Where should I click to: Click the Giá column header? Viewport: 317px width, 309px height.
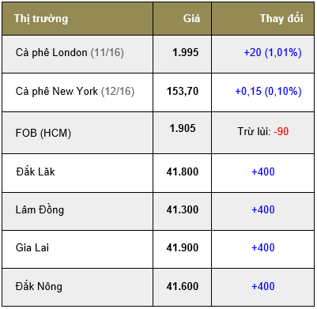point(191,18)
